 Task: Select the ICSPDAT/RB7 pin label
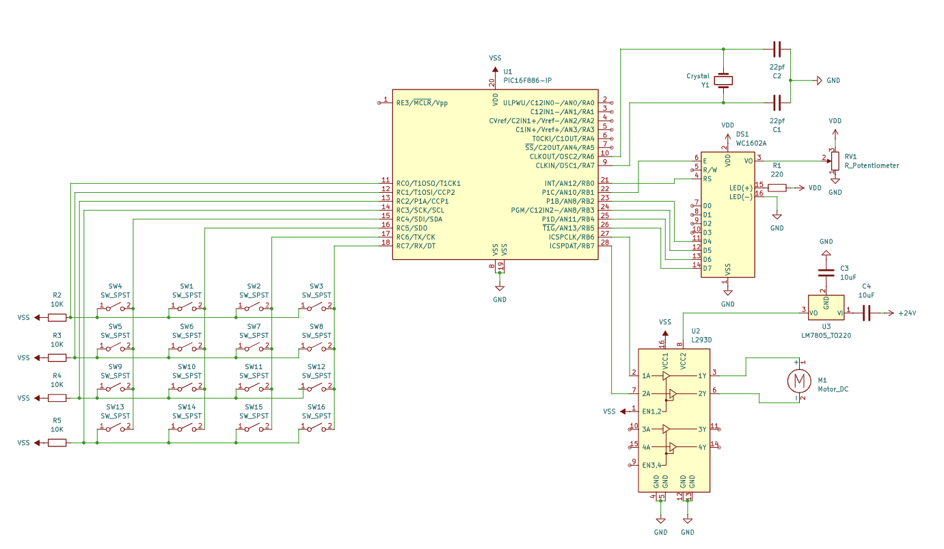tap(572, 245)
